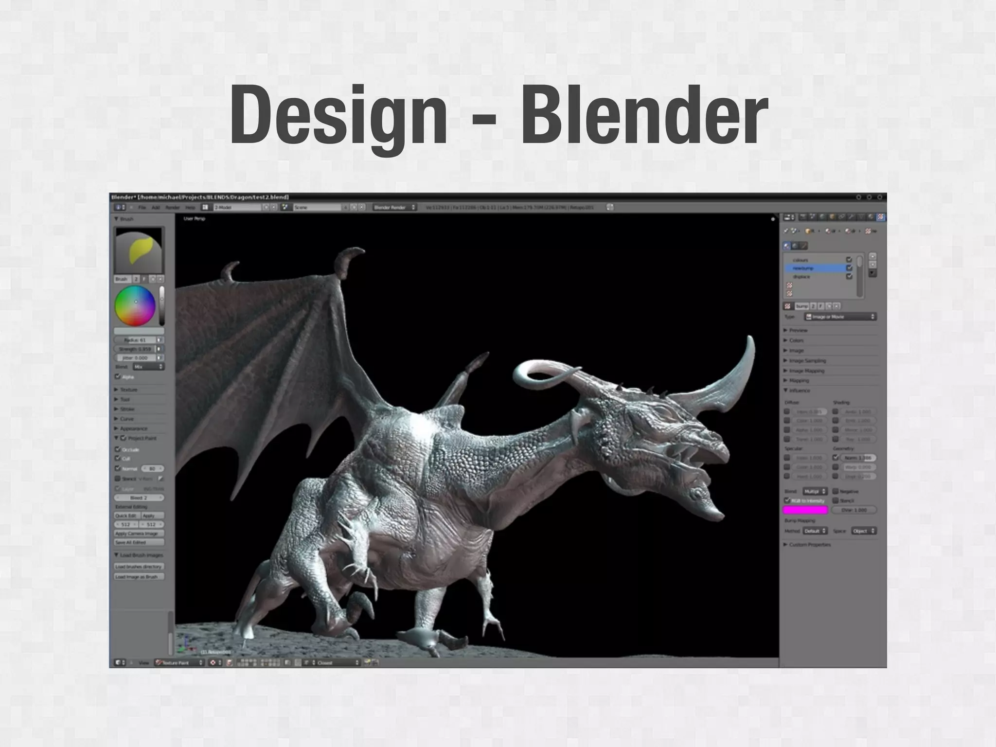This screenshot has height=747, width=996.
Task: Select the world texture type icon
Action: point(795,246)
